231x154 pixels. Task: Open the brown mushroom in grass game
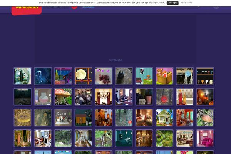coord(205,117)
